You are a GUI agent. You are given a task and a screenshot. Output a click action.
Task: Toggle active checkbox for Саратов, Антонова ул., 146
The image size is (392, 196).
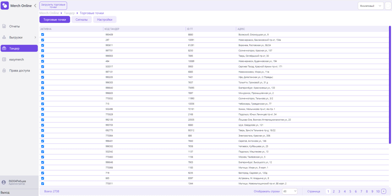[43, 141]
